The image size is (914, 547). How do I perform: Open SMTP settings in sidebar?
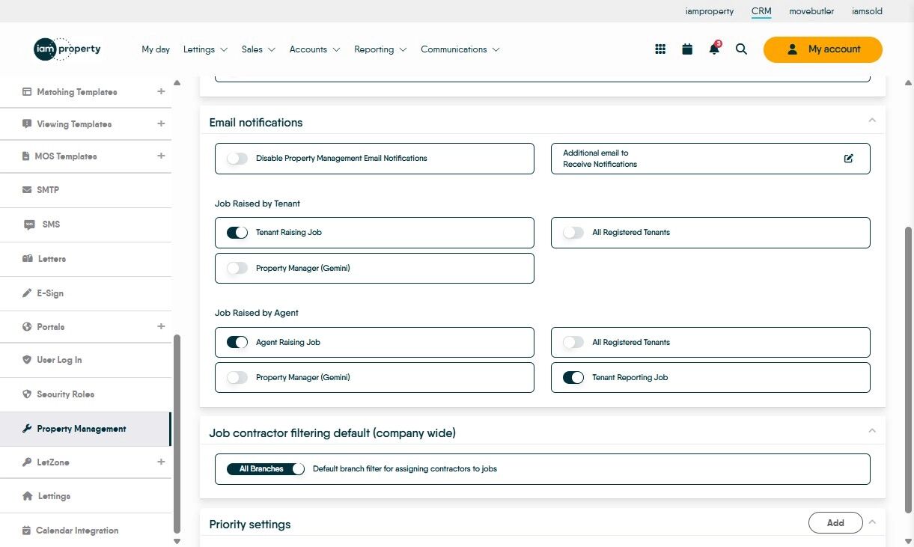tap(48, 190)
